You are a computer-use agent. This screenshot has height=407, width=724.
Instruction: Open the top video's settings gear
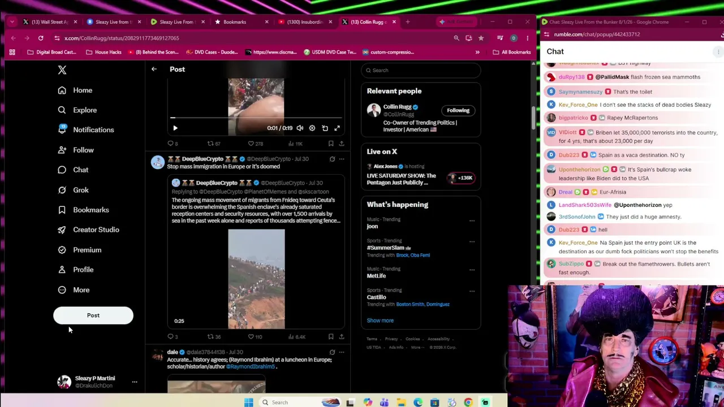[312, 128]
